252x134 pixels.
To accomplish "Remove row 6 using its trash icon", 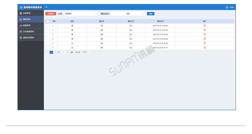I will (205, 48).
